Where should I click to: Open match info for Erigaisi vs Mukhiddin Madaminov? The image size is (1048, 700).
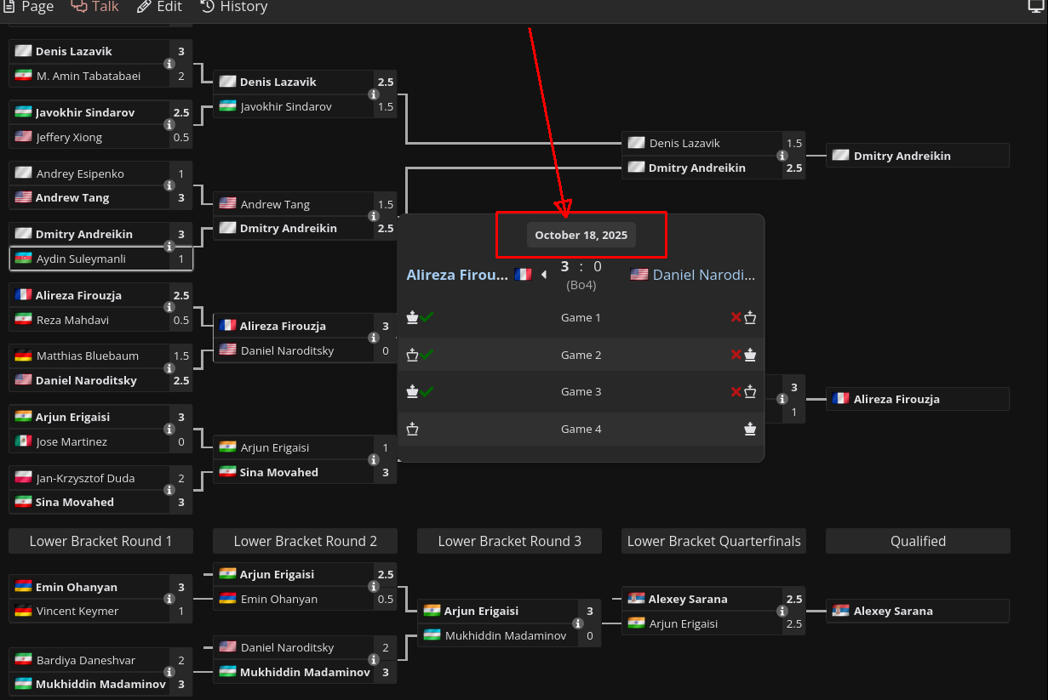577,623
